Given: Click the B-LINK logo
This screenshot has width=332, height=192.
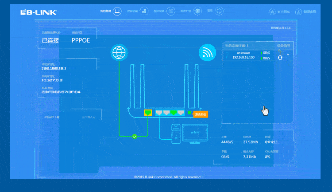Looking at the screenshot, I should (39, 12).
